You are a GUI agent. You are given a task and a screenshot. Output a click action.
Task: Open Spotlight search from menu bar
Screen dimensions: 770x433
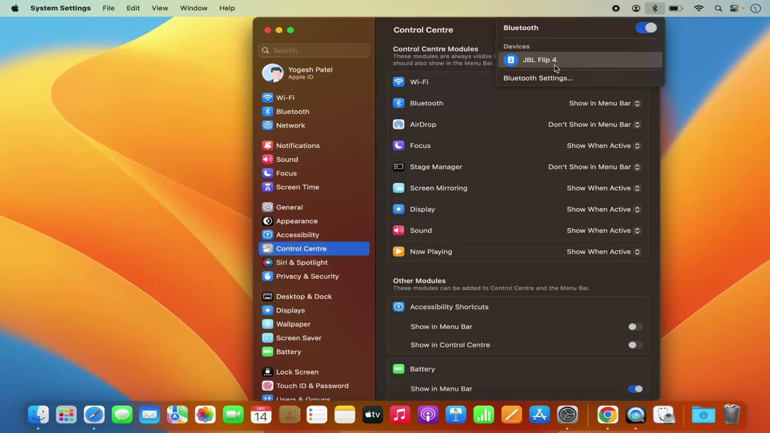point(718,8)
